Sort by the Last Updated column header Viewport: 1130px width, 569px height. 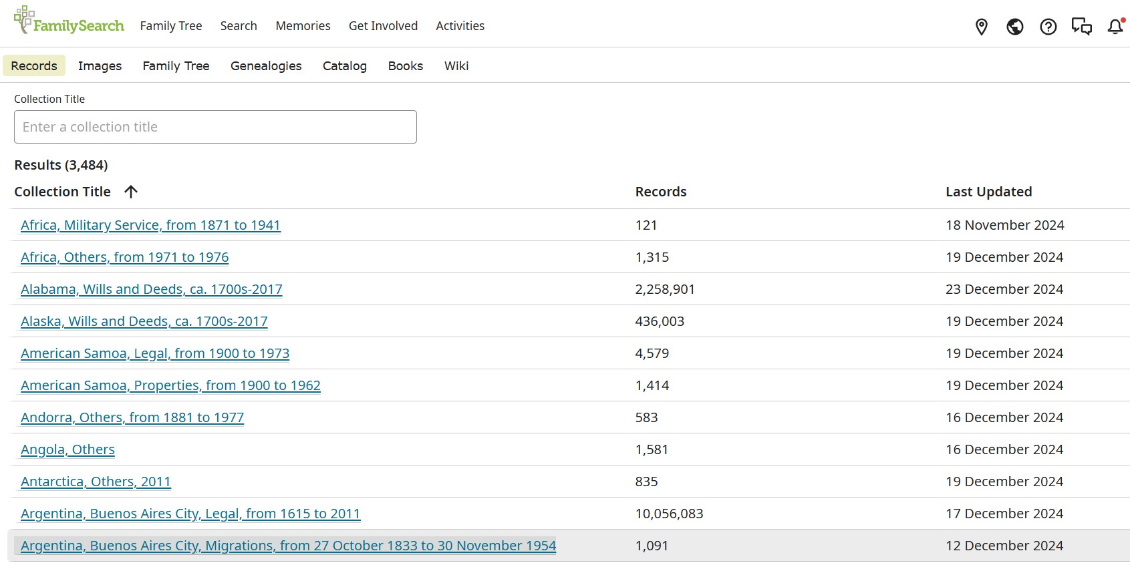coord(988,192)
